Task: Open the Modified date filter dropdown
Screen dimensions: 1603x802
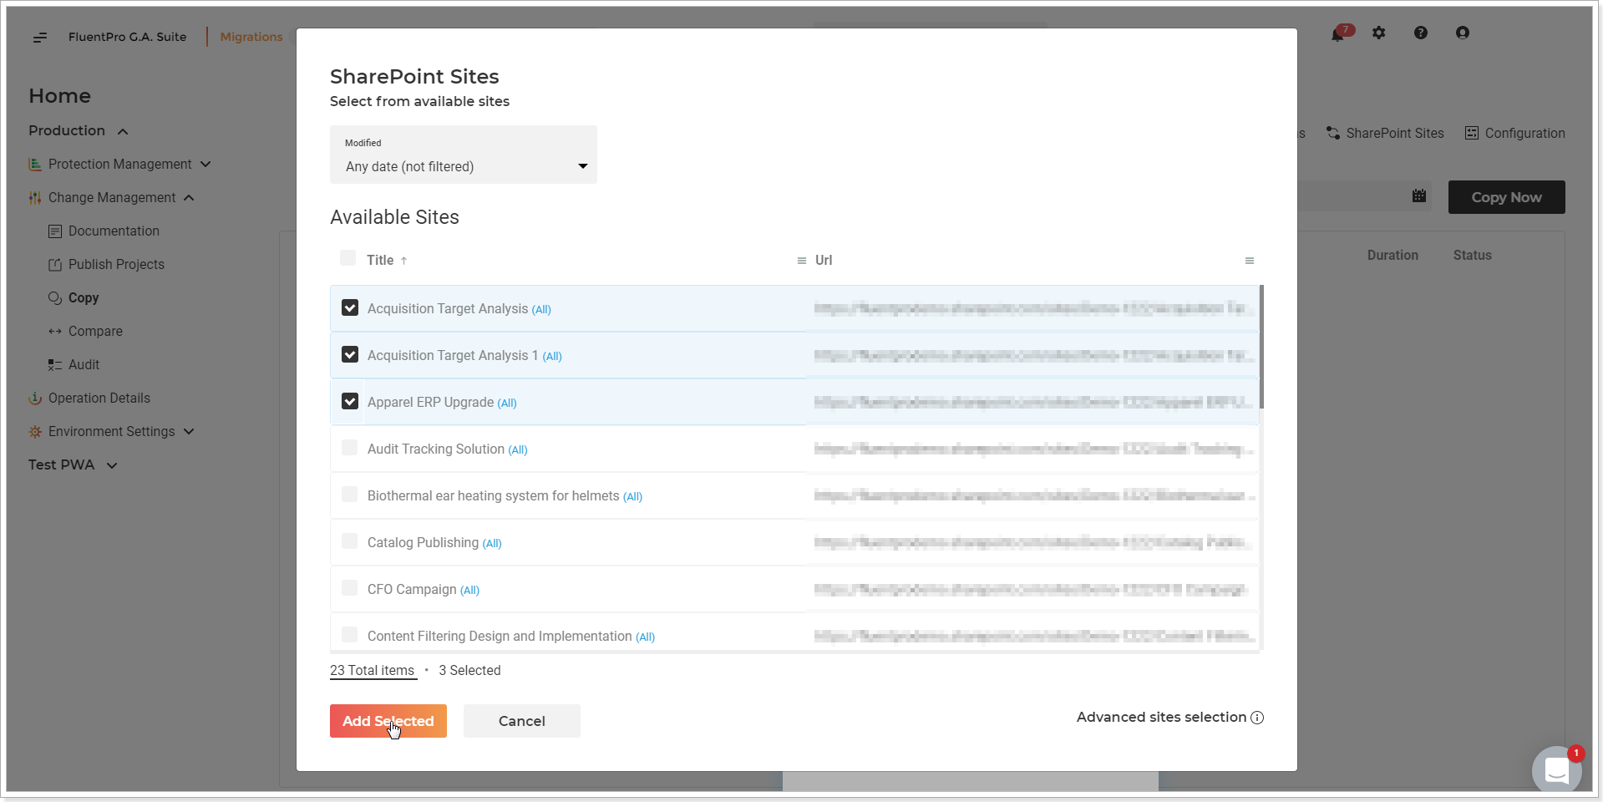Action: click(464, 155)
